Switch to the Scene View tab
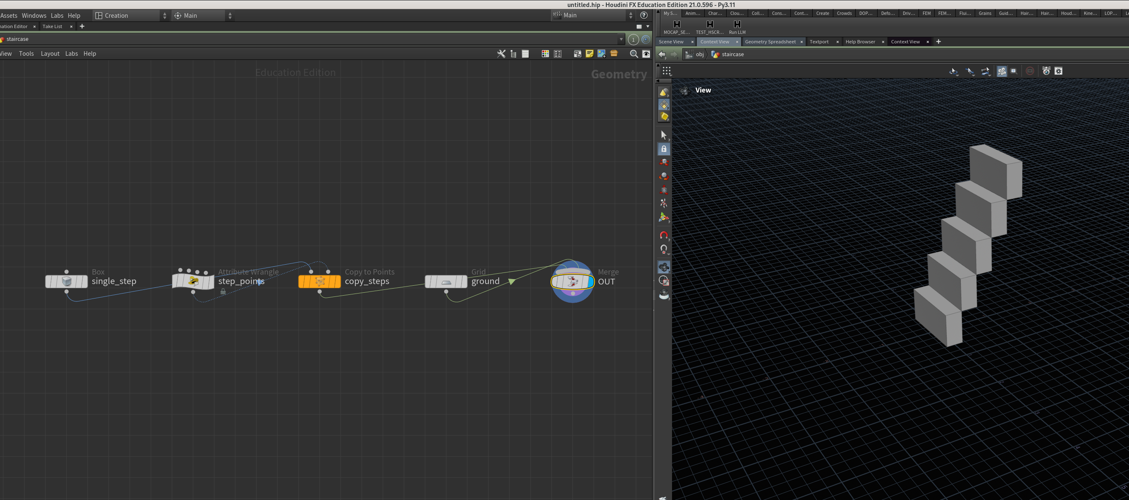 click(671, 42)
